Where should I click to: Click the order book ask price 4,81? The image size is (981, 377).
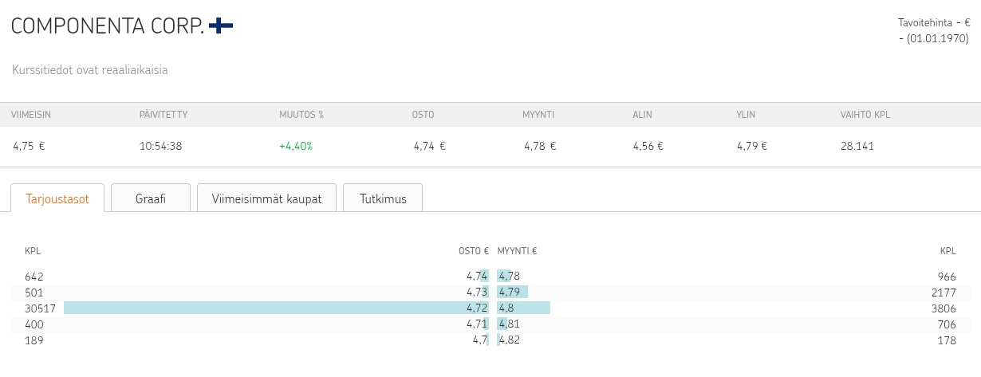pos(509,324)
